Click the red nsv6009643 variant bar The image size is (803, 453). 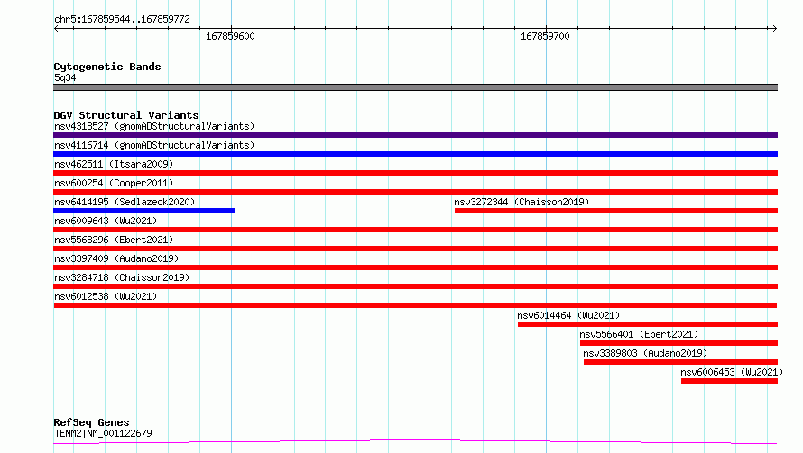click(x=415, y=230)
